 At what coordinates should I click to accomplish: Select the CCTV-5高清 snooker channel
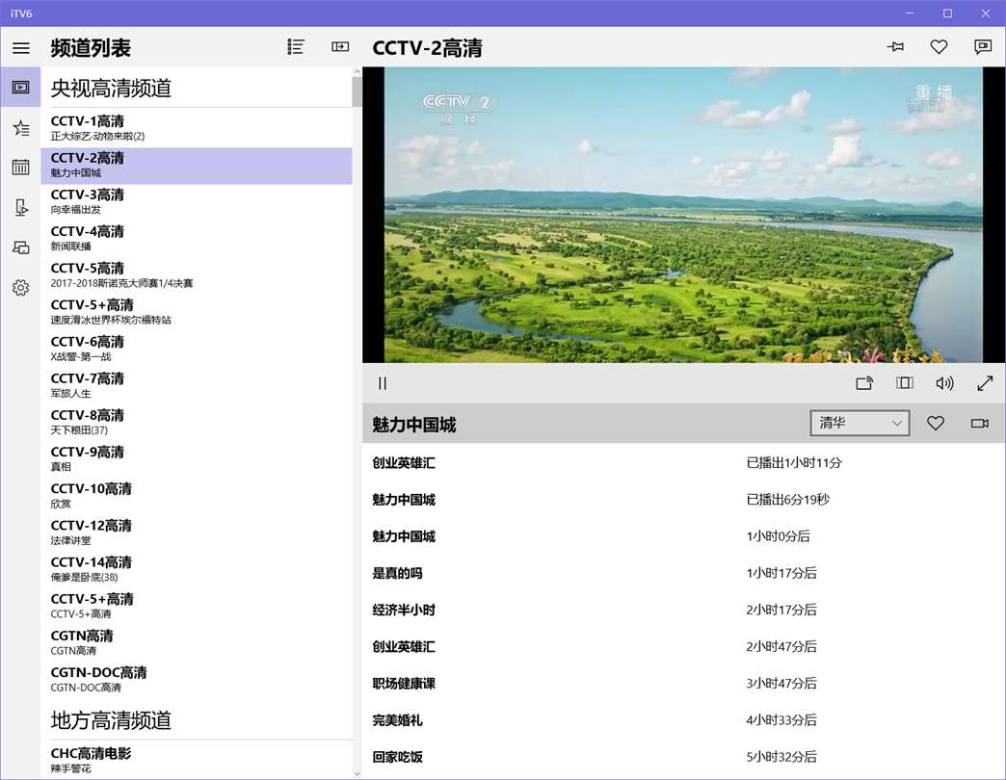pos(197,275)
